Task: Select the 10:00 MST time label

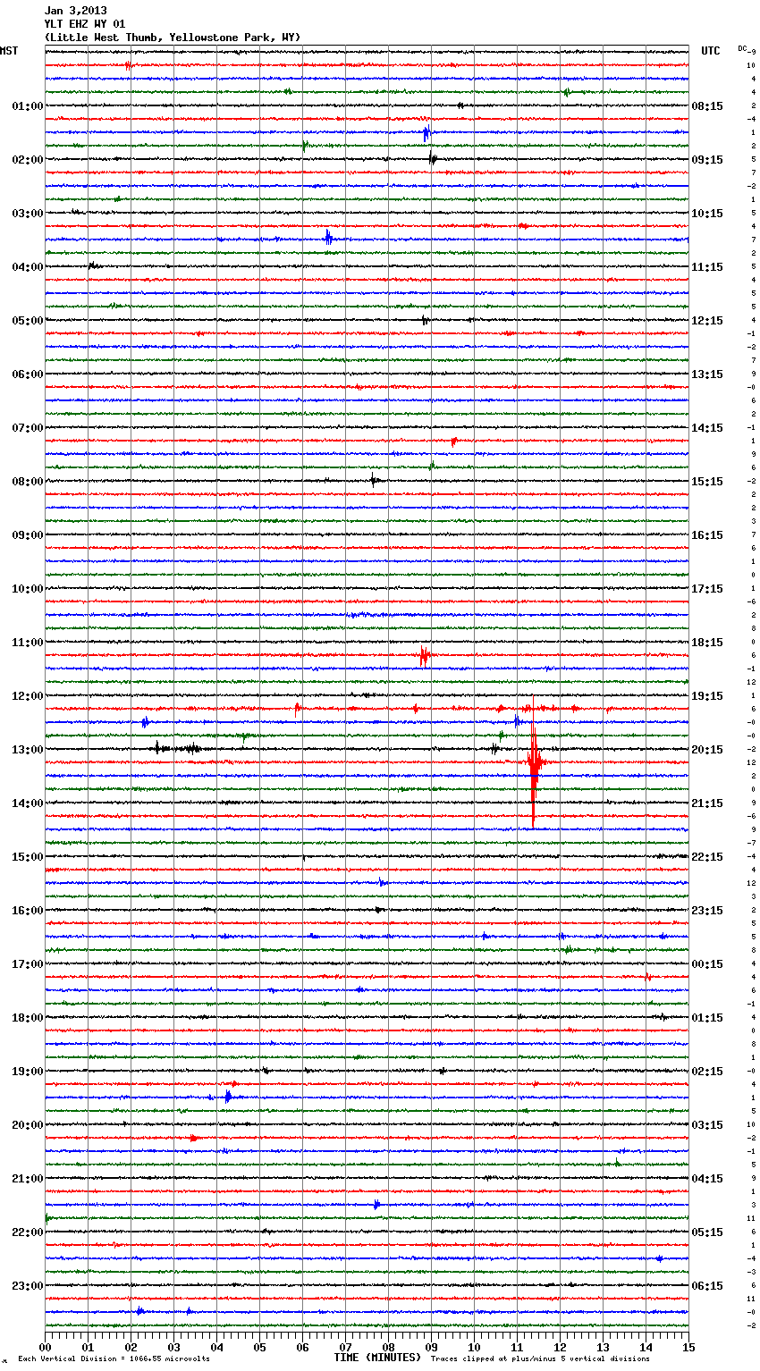Action: coord(28,589)
